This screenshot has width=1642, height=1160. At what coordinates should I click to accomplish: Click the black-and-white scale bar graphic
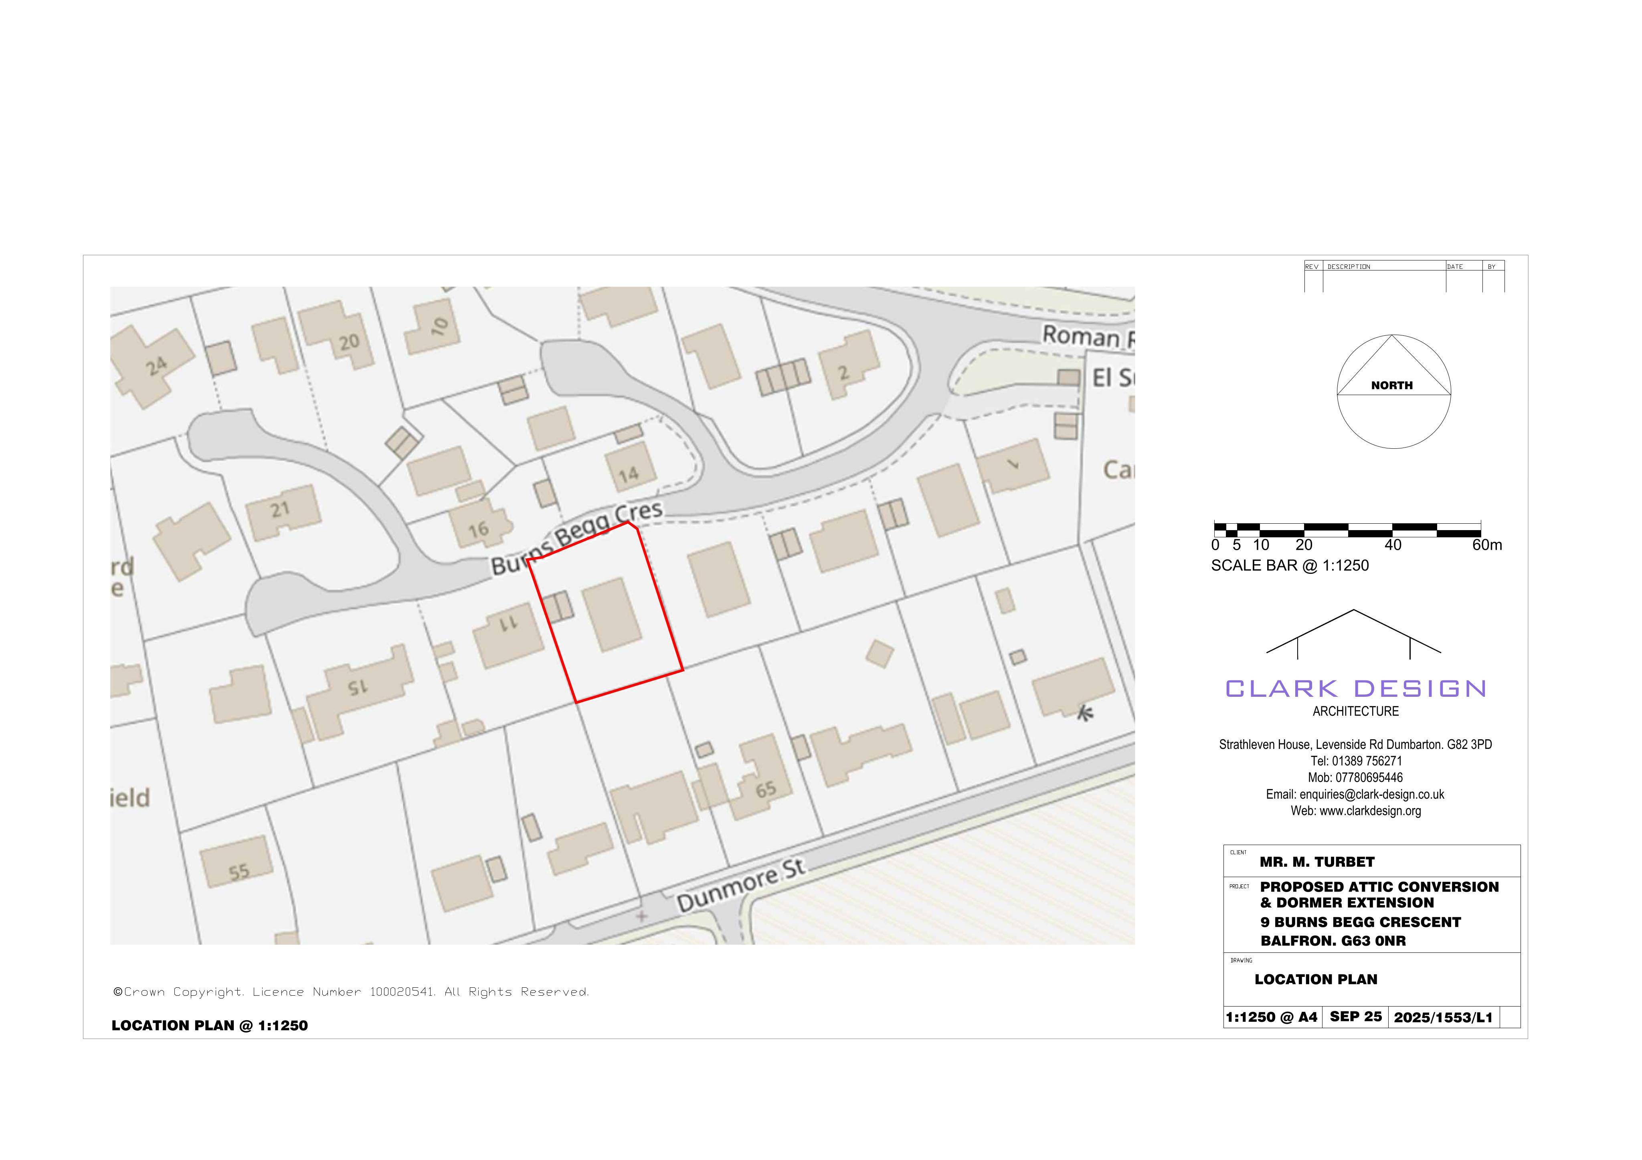tap(1347, 530)
